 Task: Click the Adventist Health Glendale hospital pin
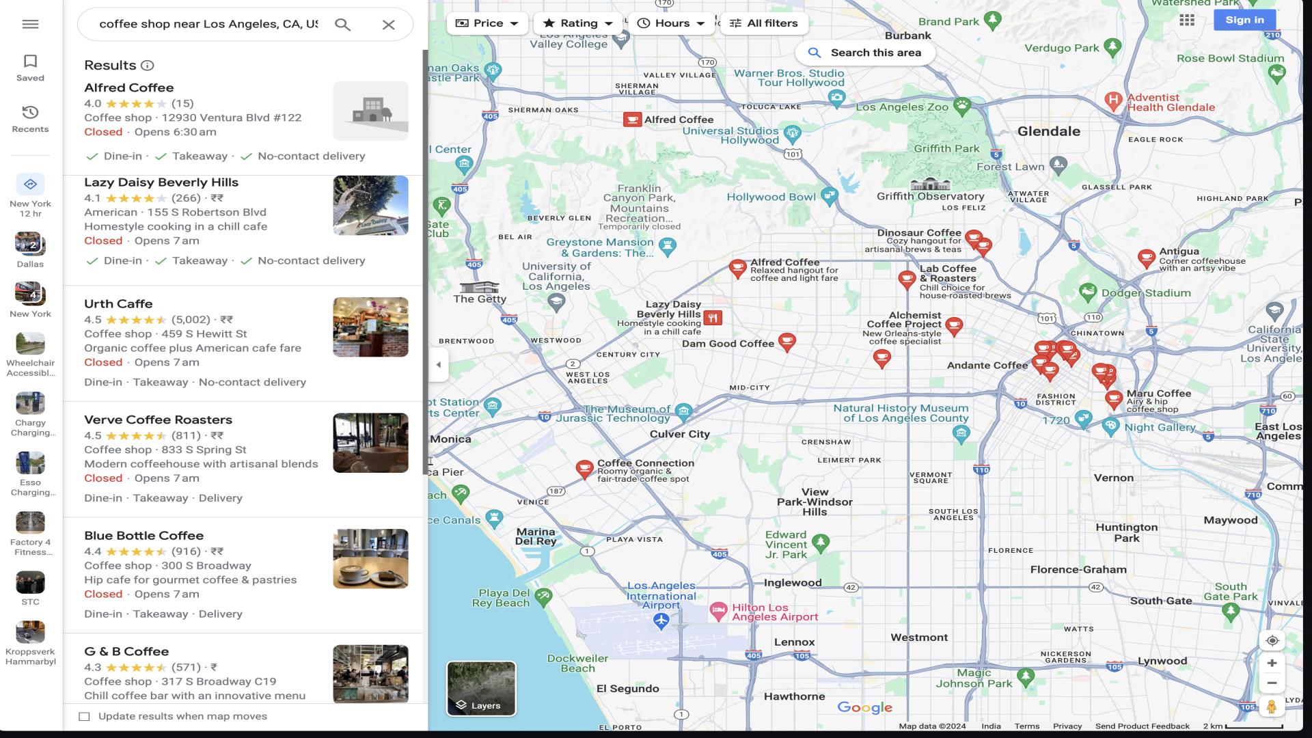pos(1114,102)
